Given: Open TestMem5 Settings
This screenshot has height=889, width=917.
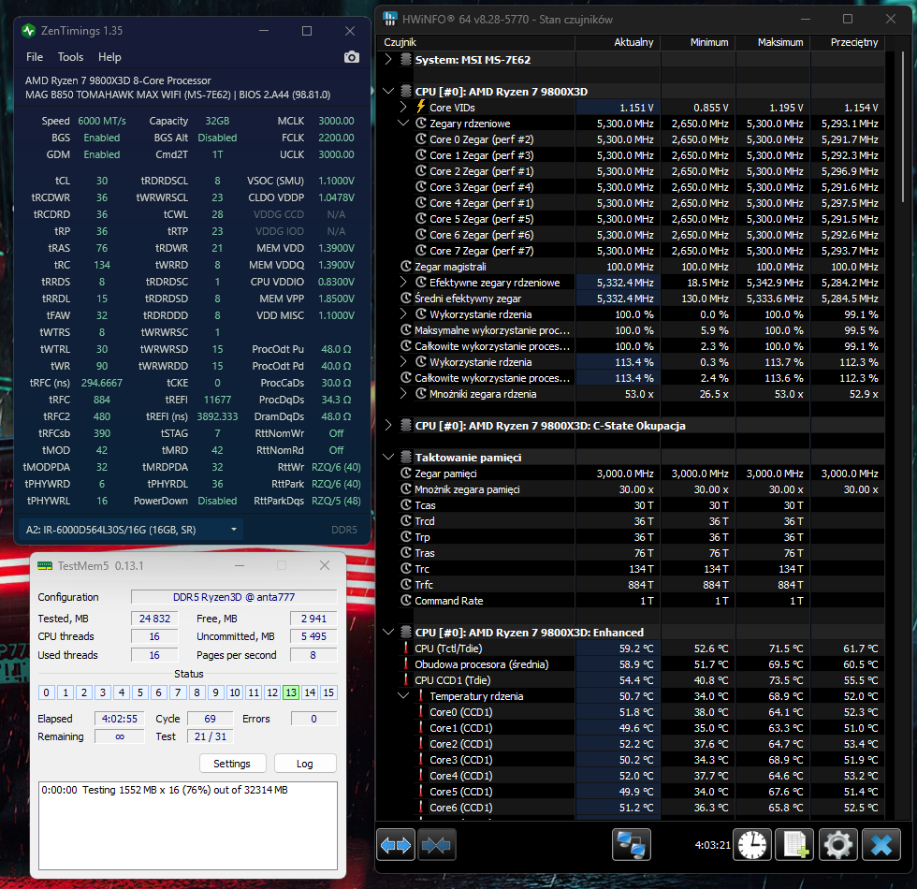Looking at the screenshot, I should coord(232,764).
